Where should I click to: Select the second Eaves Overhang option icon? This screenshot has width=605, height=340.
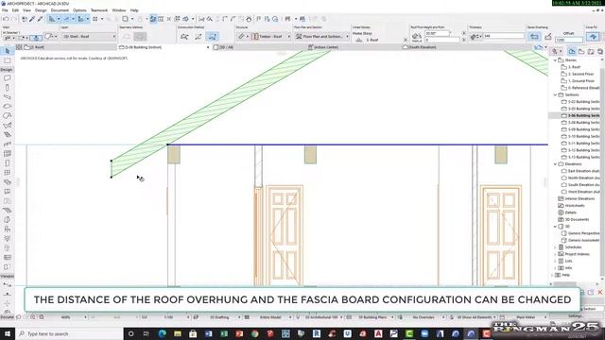[x=548, y=36]
